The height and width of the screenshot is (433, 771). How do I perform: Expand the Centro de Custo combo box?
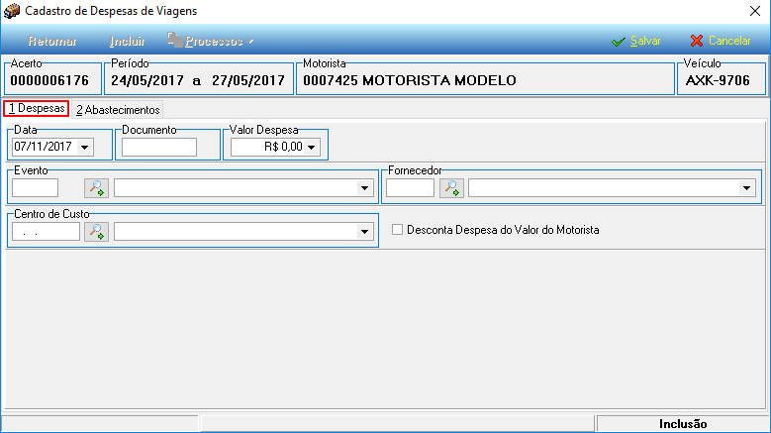click(364, 231)
